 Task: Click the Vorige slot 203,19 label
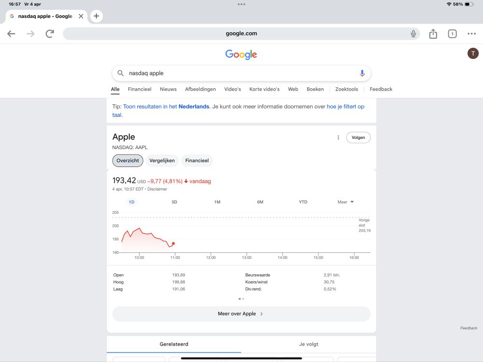point(364,225)
